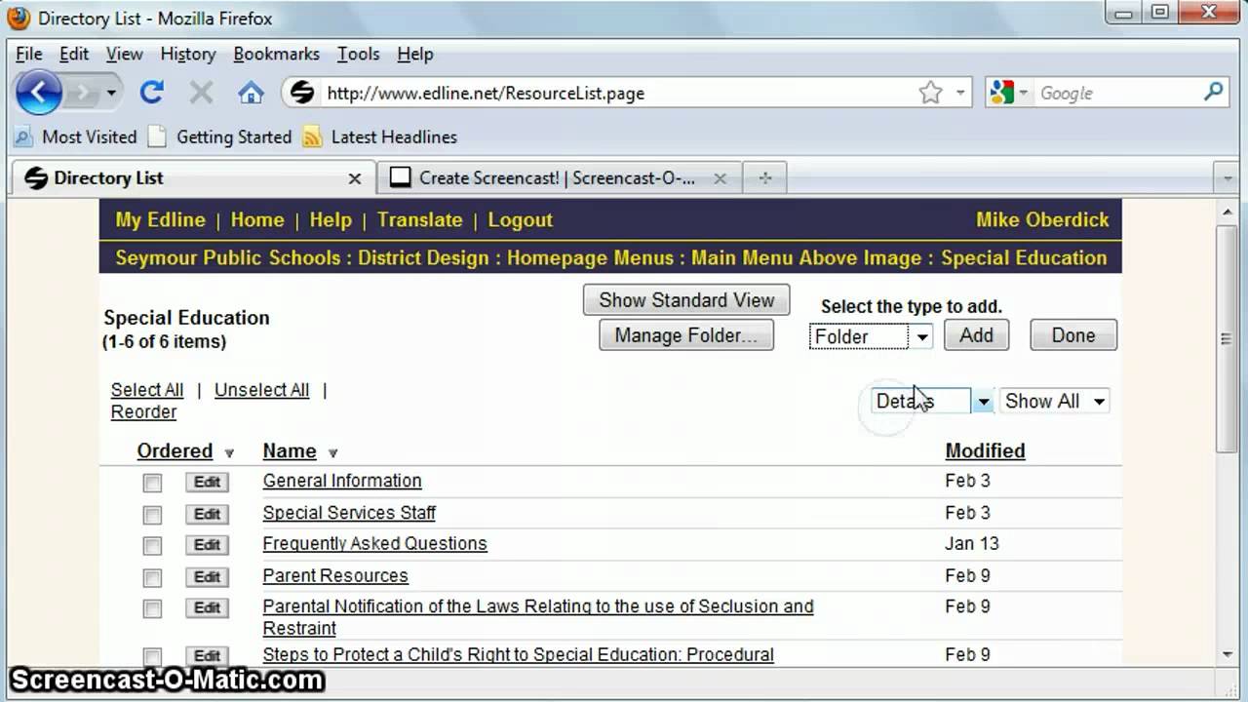The width and height of the screenshot is (1248, 702).
Task: Open the Edit menu
Action: coord(74,54)
